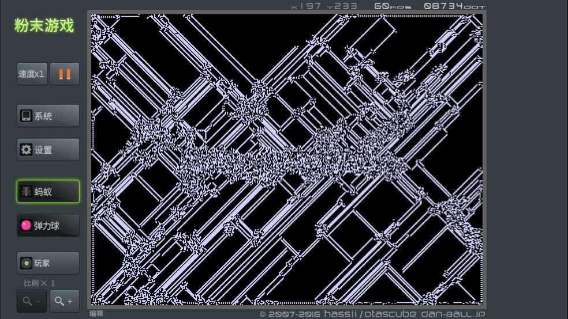Click the 编辑 label below the canvas
This screenshot has width=568, height=319.
[x=96, y=314]
